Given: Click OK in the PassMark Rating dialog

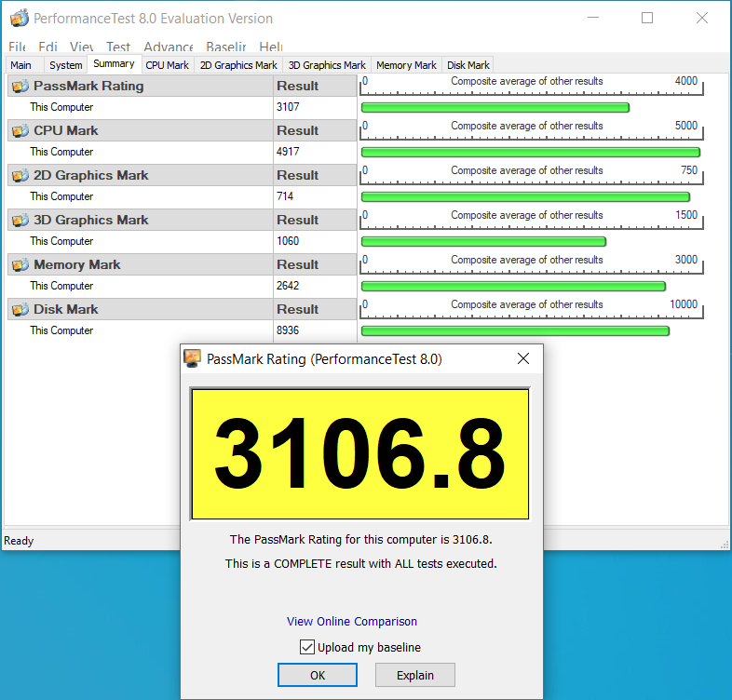Looking at the screenshot, I should tap(318, 675).
